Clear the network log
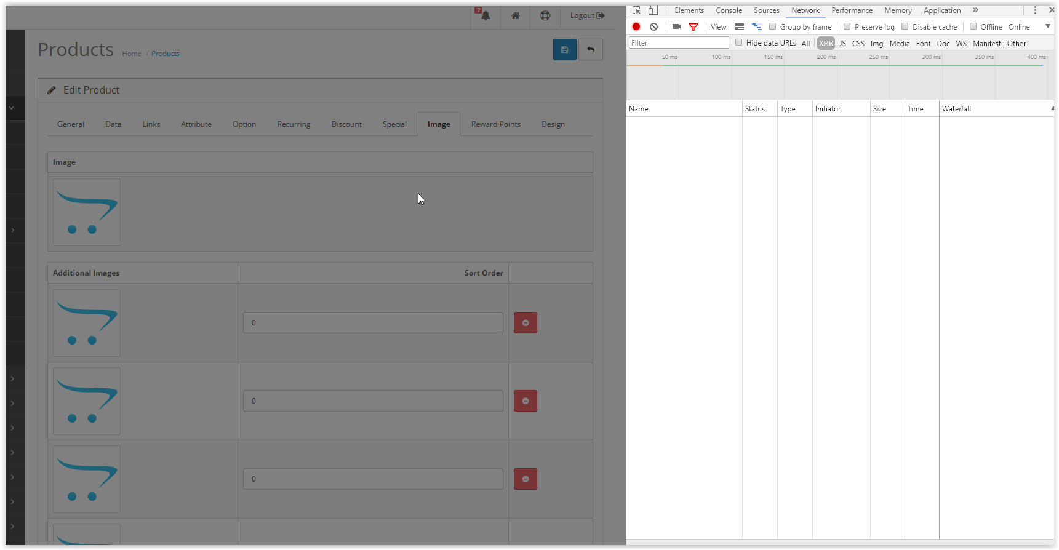Screen dimensions: 1059x550 coord(653,26)
